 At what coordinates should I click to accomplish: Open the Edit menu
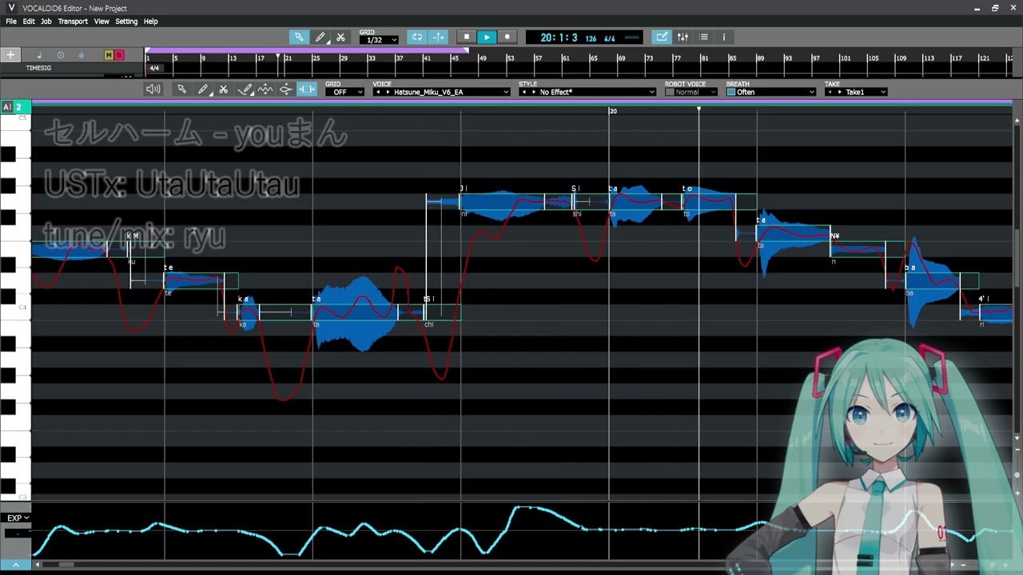tap(29, 22)
